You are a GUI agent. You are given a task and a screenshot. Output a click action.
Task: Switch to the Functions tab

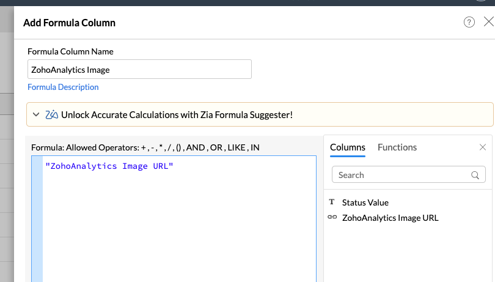coord(397,147)
